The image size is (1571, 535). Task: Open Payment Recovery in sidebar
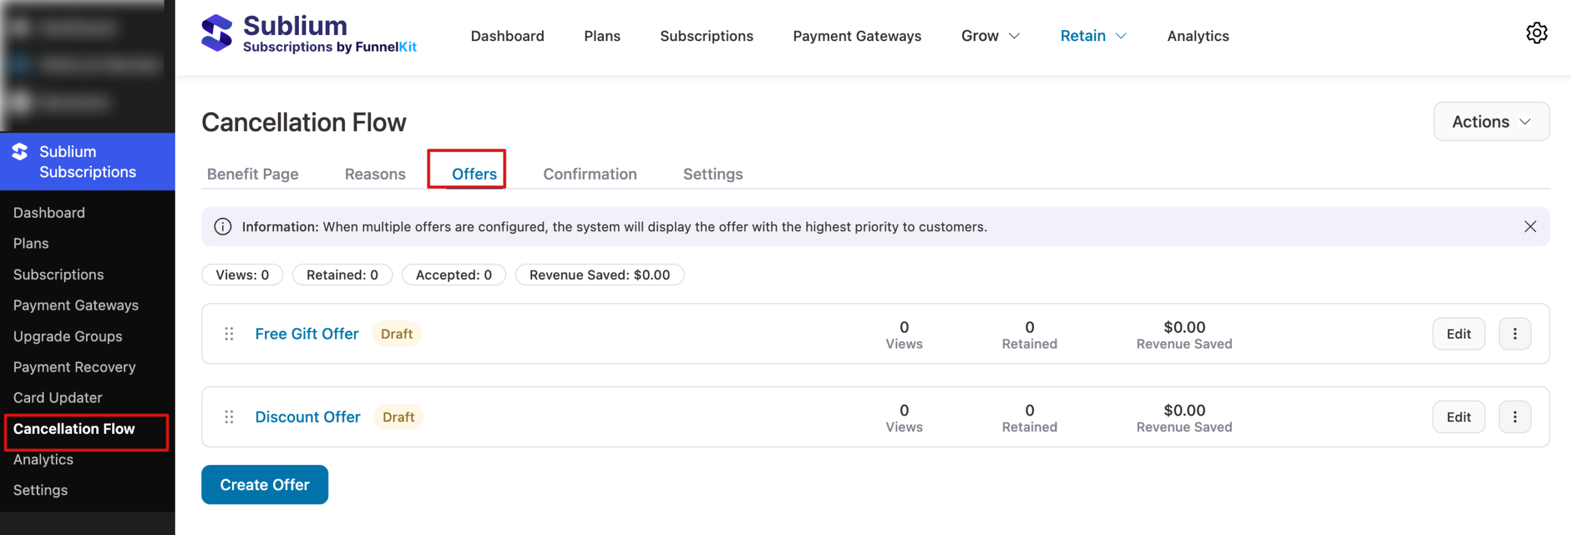tap(74, 367)
